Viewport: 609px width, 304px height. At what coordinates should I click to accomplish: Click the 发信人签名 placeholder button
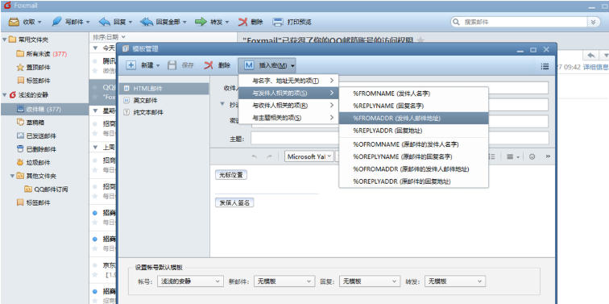point(234,202)
